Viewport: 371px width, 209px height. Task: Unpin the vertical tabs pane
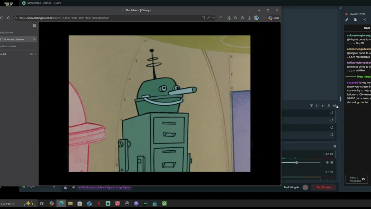point(34,26)
